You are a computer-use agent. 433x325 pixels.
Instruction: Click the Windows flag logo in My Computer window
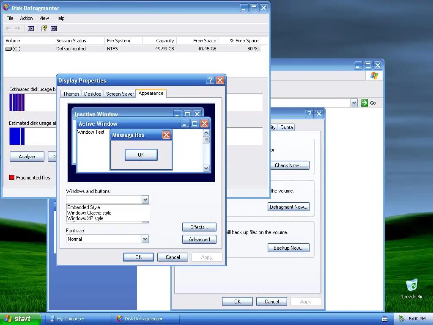point(374,75)
